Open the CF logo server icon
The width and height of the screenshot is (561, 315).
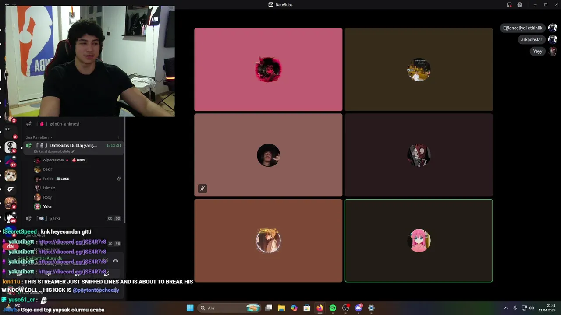[x=11, y=189]
